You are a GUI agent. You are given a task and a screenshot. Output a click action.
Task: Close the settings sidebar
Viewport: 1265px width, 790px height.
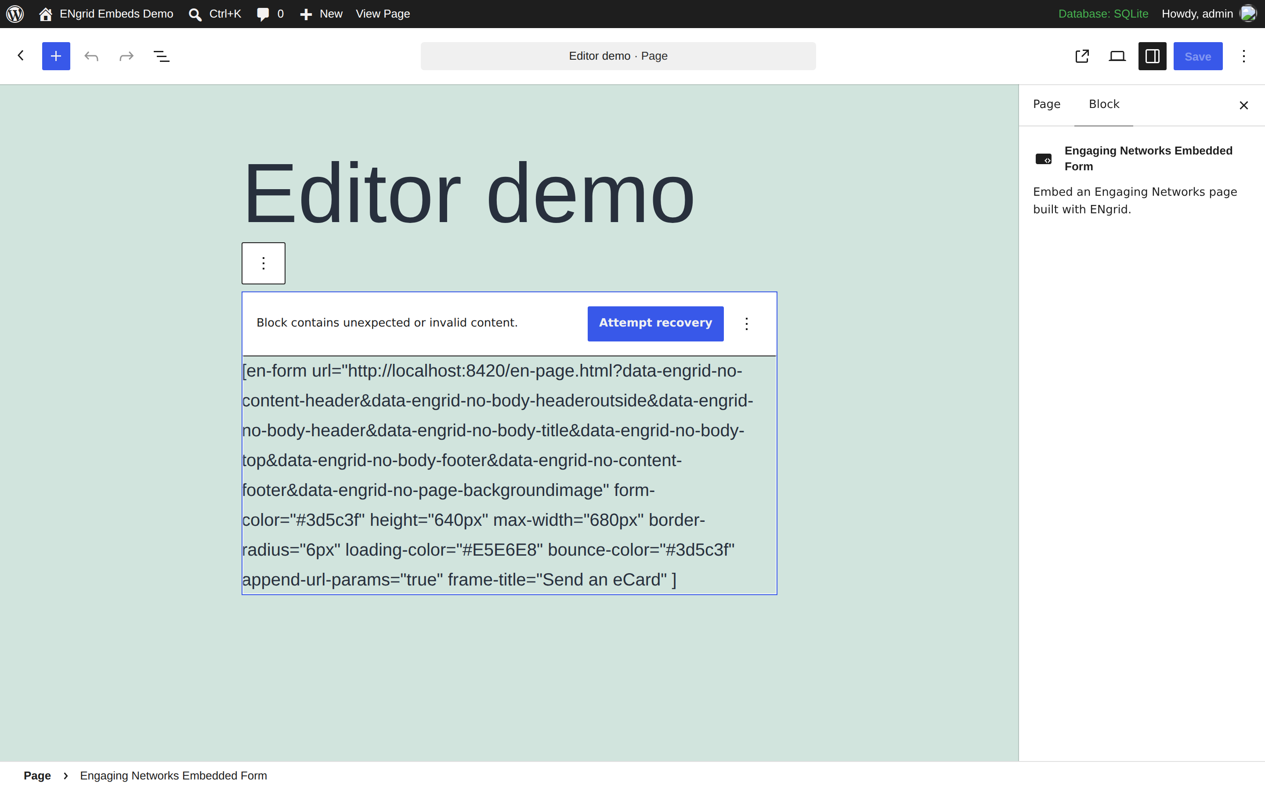[x=1243, y=105]
